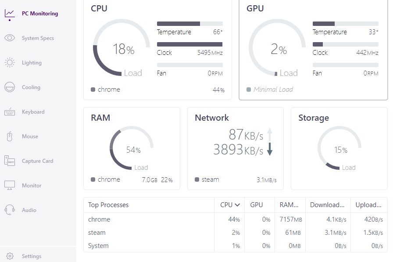Image resolution: width=393 pixels, height=262 pixels.
Task: Click the chrome row in Top Processes
Action: [x=99, y=219]
